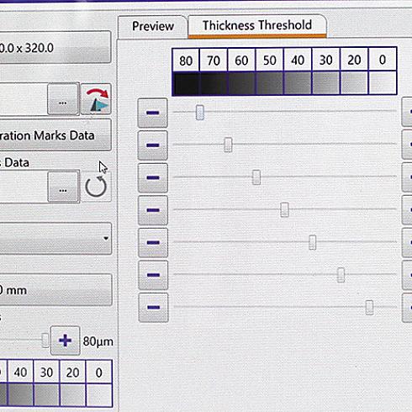Open browse button beside the reload icon
The width and height of the screenshot is (412, 412).
click(63, 187)
